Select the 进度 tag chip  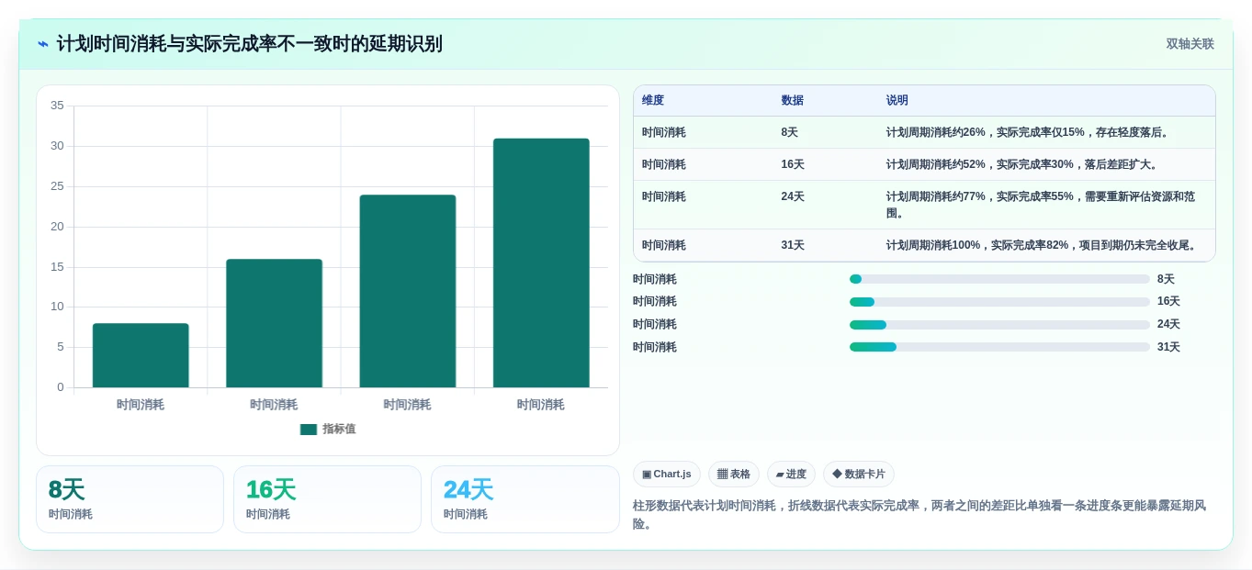791,475
